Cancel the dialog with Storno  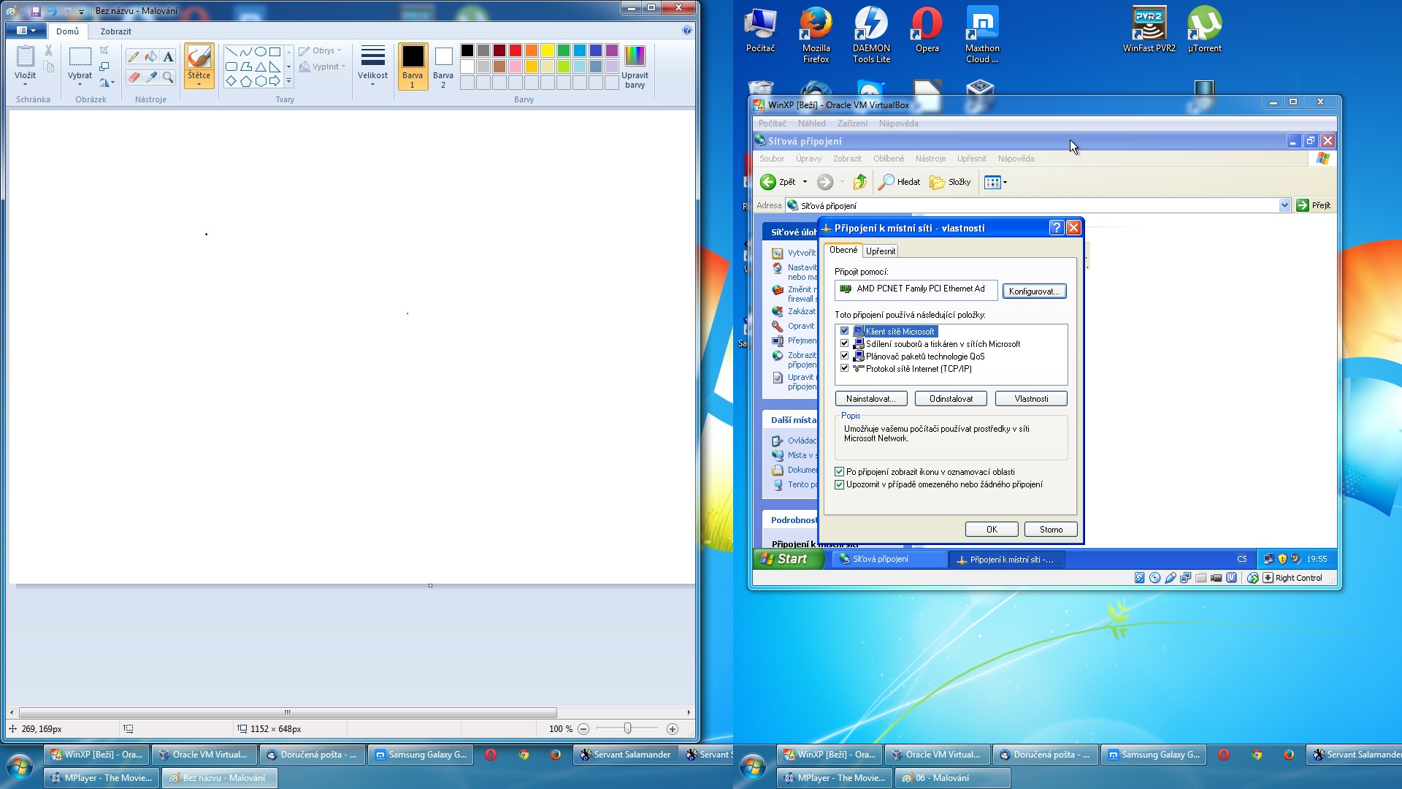click(x=1051, y=530)
